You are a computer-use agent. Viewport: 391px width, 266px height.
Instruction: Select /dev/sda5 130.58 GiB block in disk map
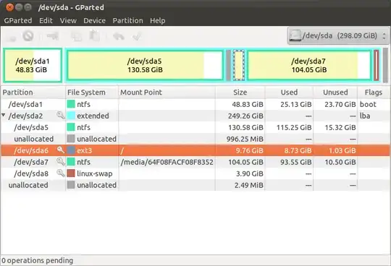145,65
